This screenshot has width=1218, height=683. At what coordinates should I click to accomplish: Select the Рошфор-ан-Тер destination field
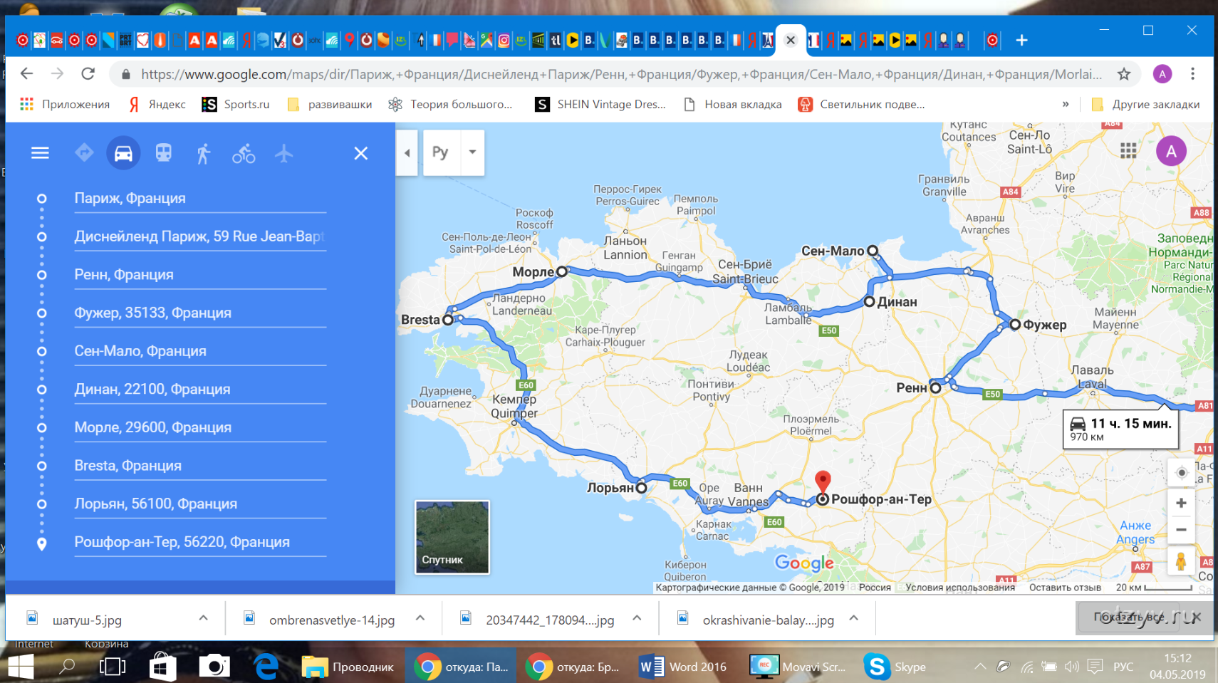(200, 542)
